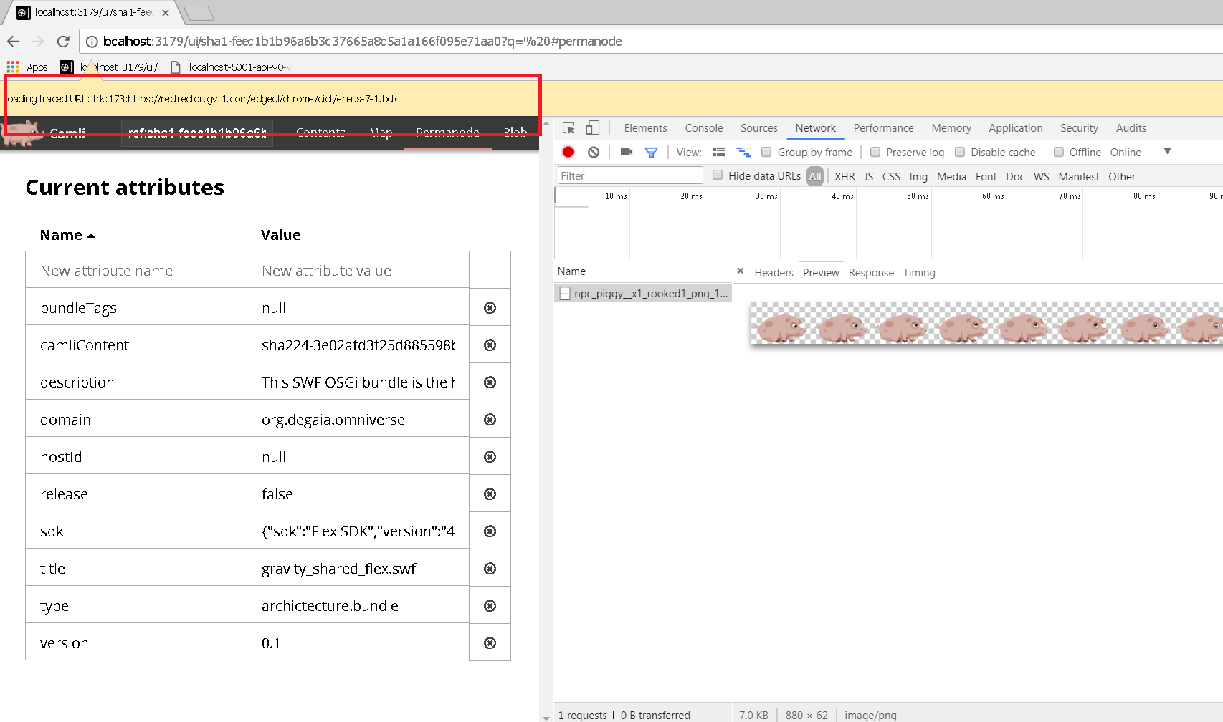Open the Memory tab

point(951,128)
